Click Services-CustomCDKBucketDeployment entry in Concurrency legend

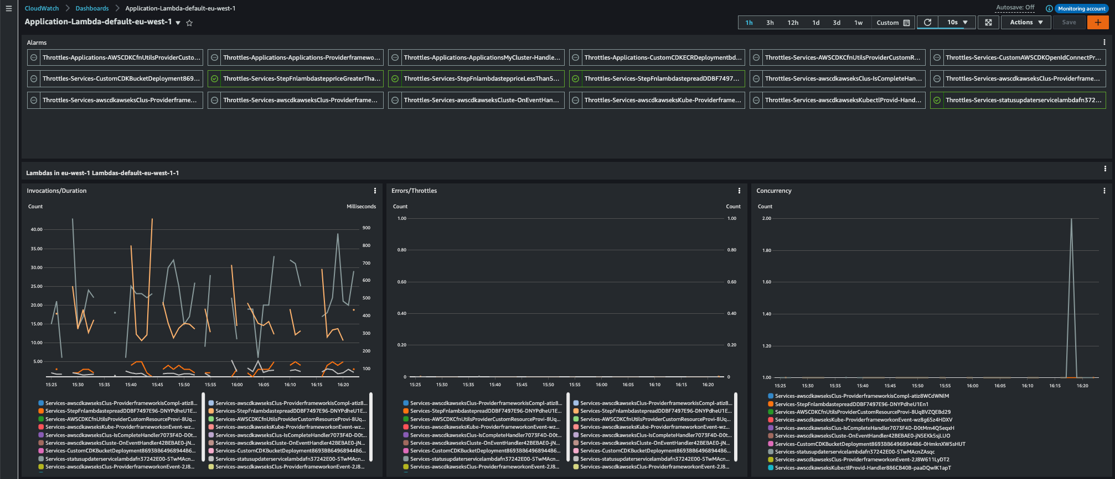[x=870, y=444]
